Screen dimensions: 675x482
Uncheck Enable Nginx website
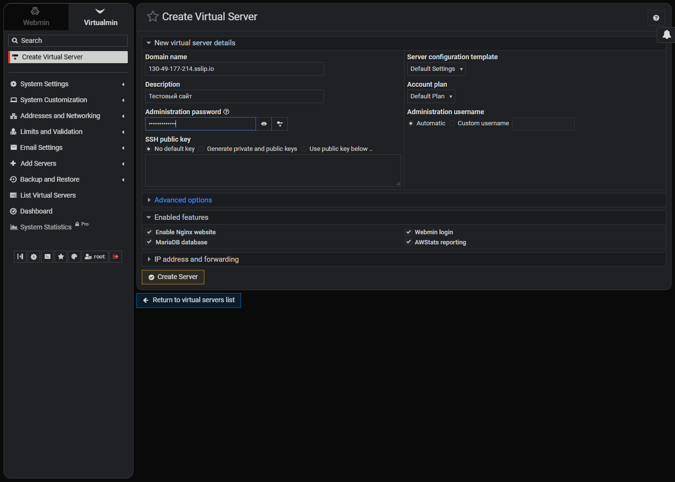(149, 232)
